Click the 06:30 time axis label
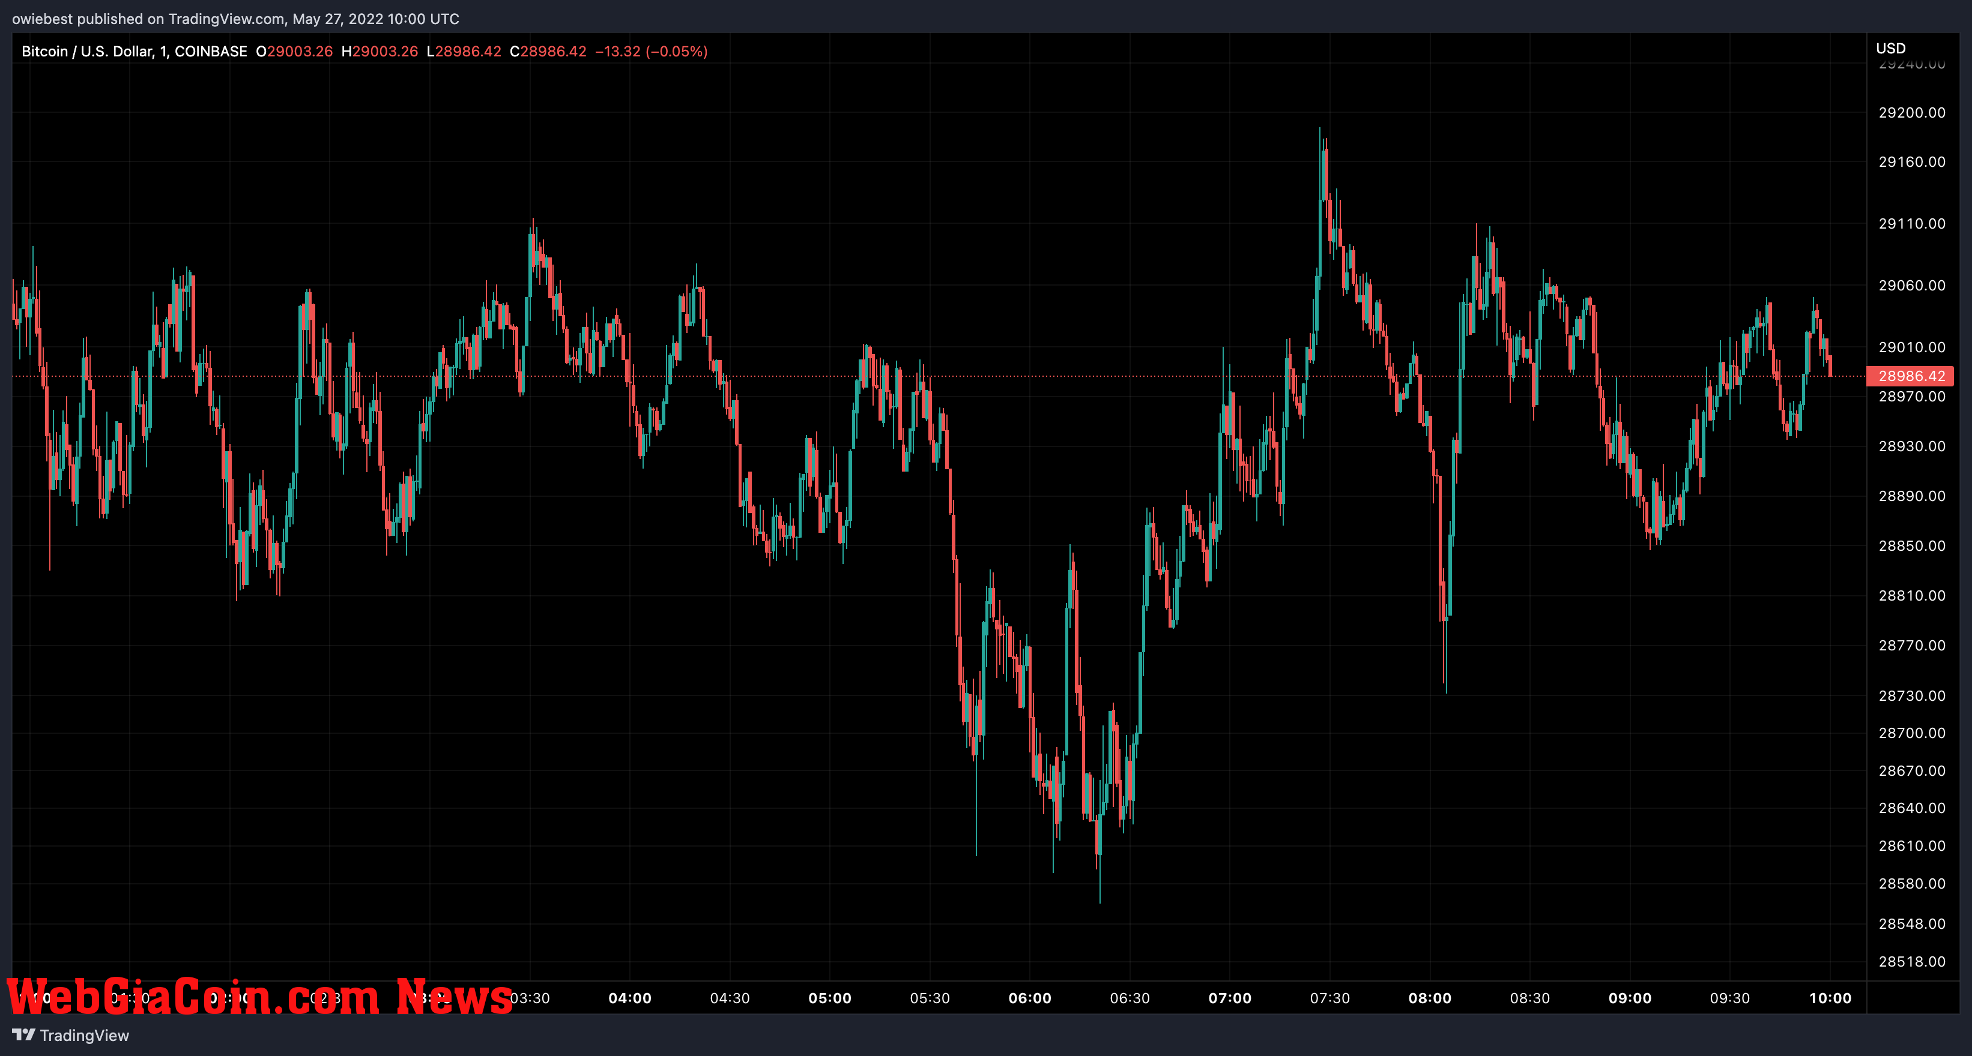 [1130, 998]
